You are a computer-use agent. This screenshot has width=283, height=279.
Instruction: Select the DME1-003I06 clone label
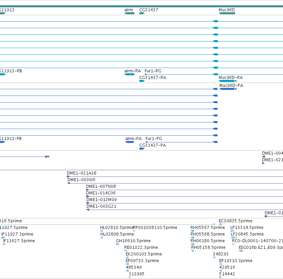81,180
